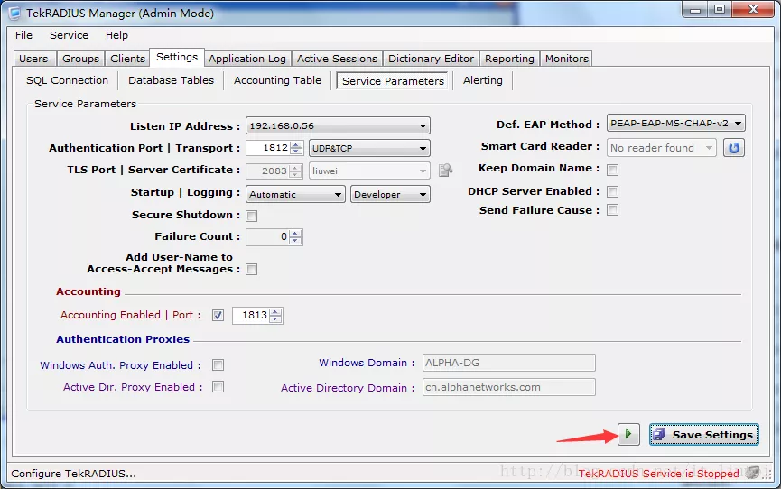Go to the SQL Connection sub-tab
The height and width of the screenshot is (489, 781).
coord(67,80)
